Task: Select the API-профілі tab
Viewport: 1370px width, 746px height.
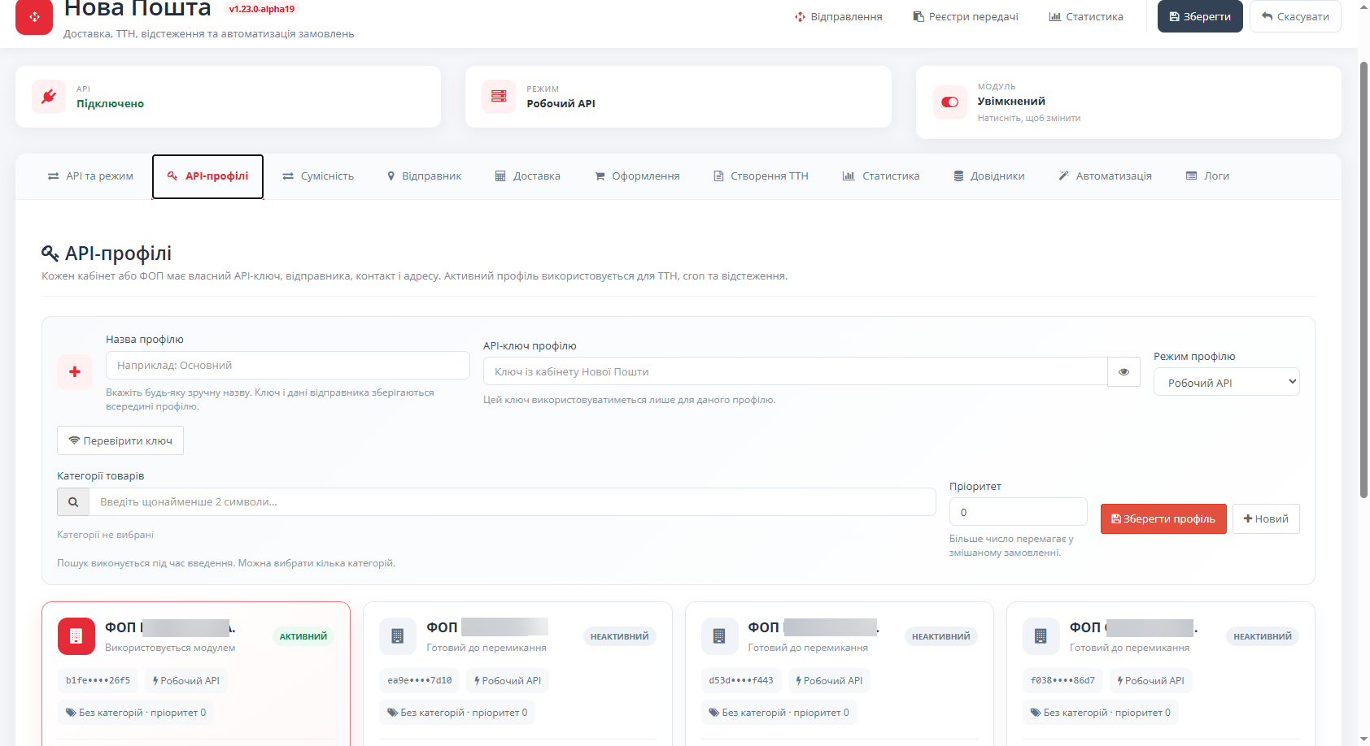Action: pyautogui.click(x=207, y=176)
